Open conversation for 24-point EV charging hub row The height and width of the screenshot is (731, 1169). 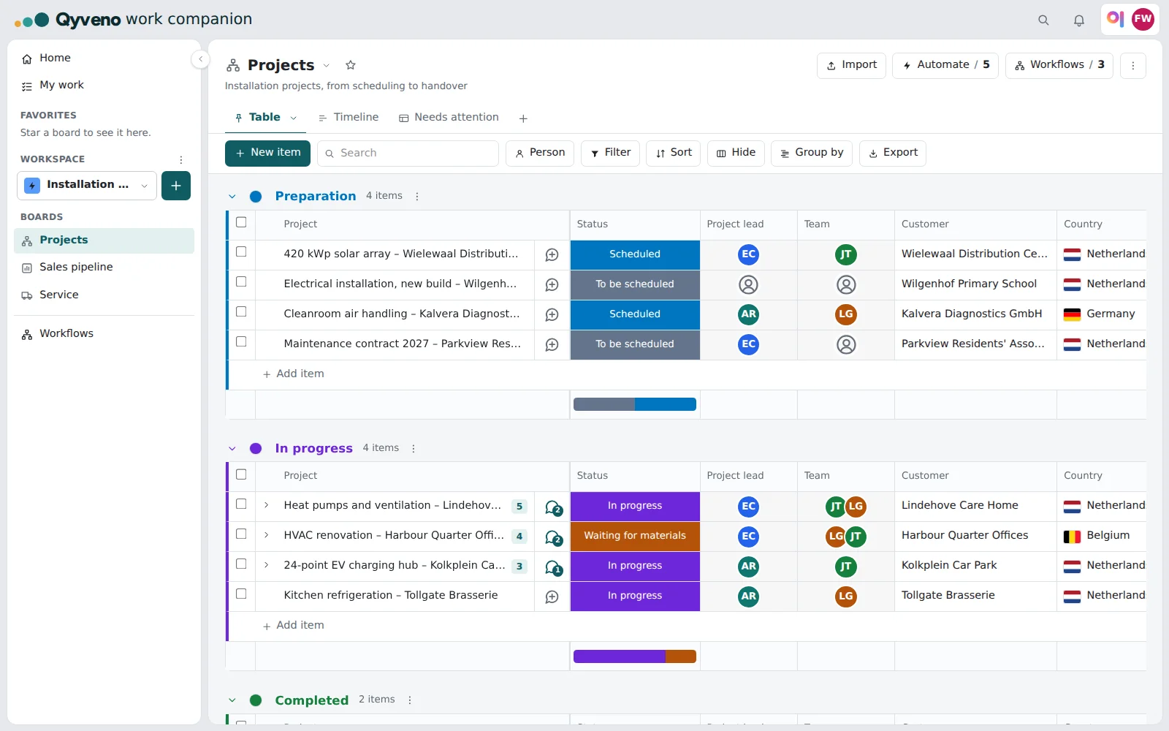coord(553,567)
